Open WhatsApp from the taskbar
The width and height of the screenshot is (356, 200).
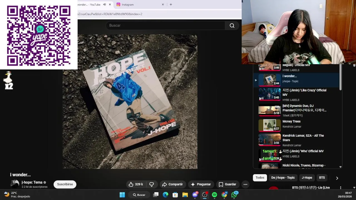(x=234, y=195)
